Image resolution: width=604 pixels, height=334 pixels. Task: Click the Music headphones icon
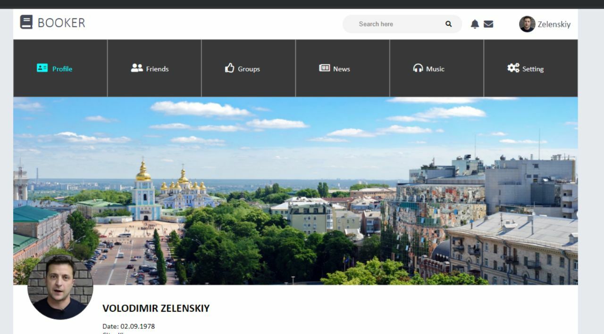click(418, 68)
